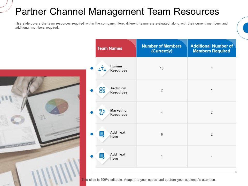Click the '100% editable' footer note
This screenshot has height=186, width=248.
click(149, 180)
